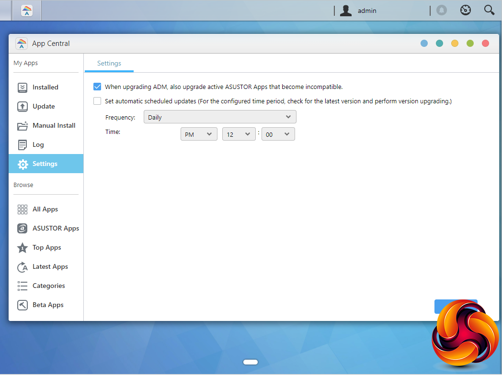
Task: Switch to the Settings tab
Action: point(109,63)
